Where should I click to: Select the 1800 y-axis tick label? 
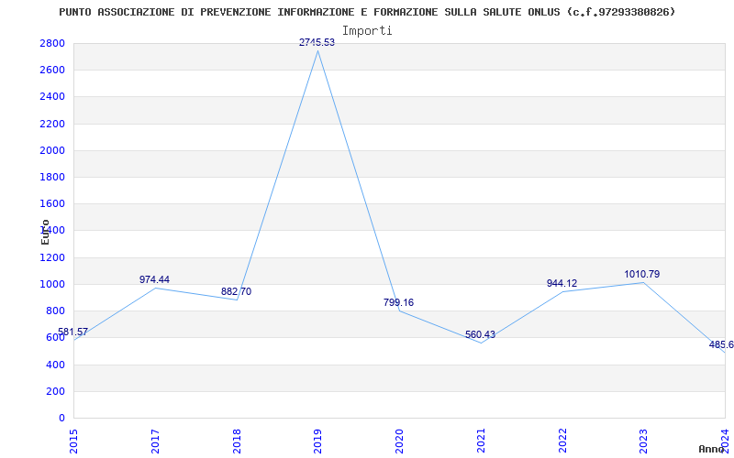click(x=52, y=177)
